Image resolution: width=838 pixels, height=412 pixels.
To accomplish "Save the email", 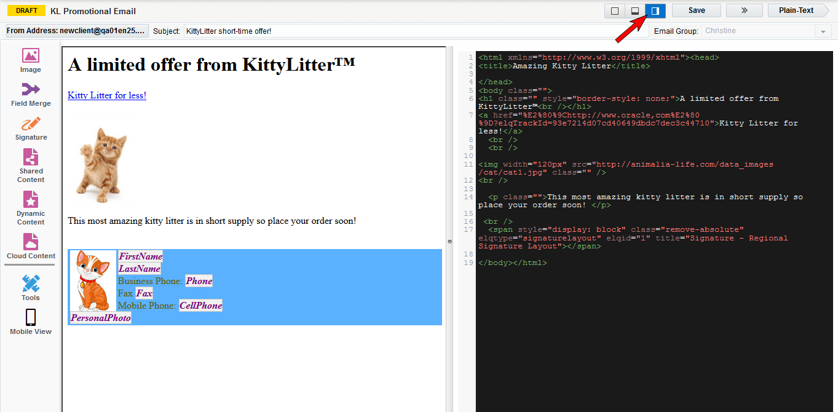I will click(697, 10).
